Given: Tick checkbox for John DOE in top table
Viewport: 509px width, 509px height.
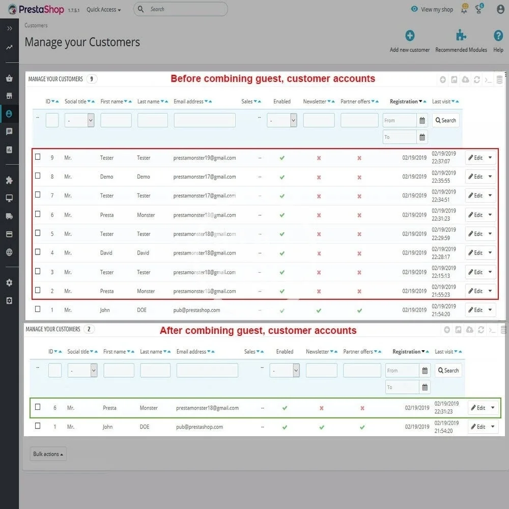Looking at the screenshot, I should pyautogui.click(x=38, y=309).
